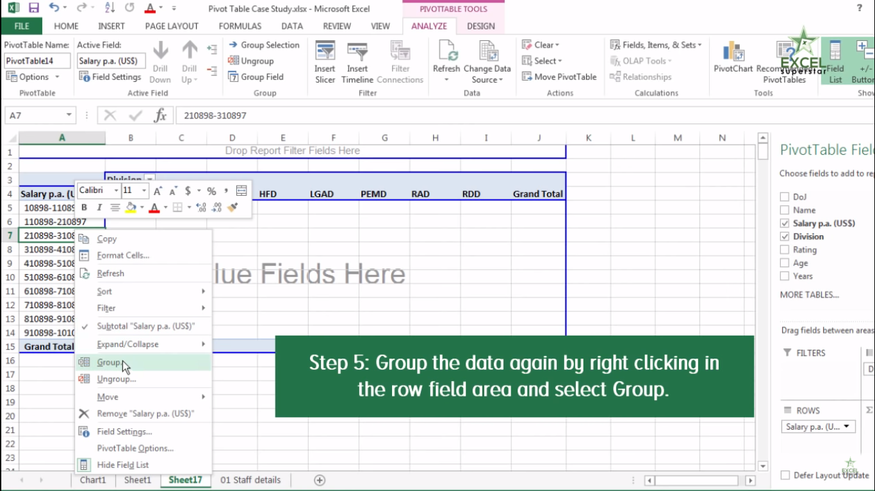The image size is (875, 491).
Task: Click the Undo arrow in the title bar
Action: click(x=54, y=8)
